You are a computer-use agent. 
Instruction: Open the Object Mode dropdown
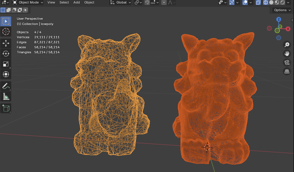(28, 2)
